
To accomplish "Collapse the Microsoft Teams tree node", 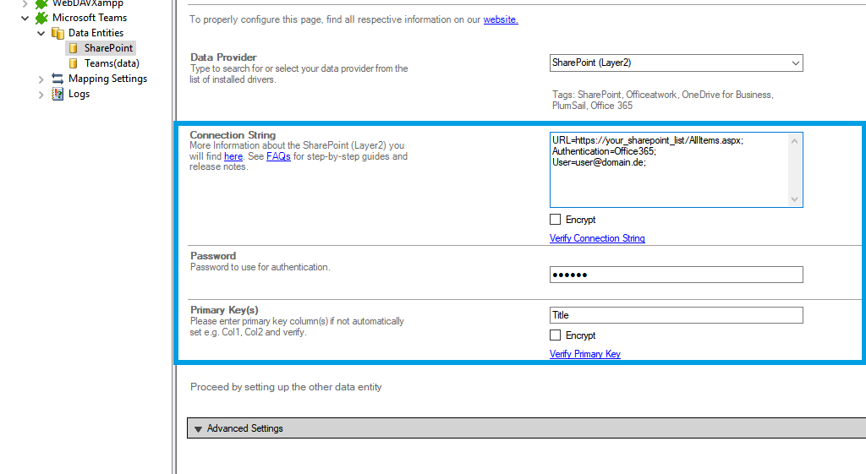I will pos(25,18).
